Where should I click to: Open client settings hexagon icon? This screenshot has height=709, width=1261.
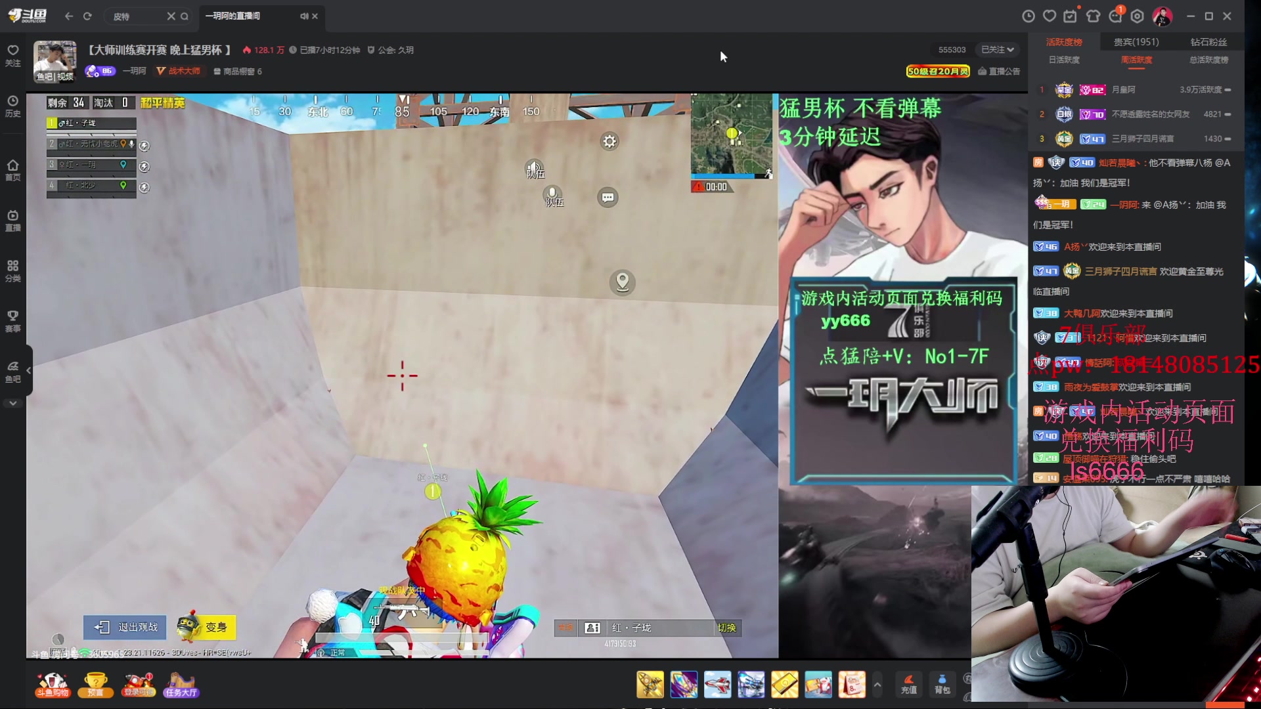coord(1138,16)
